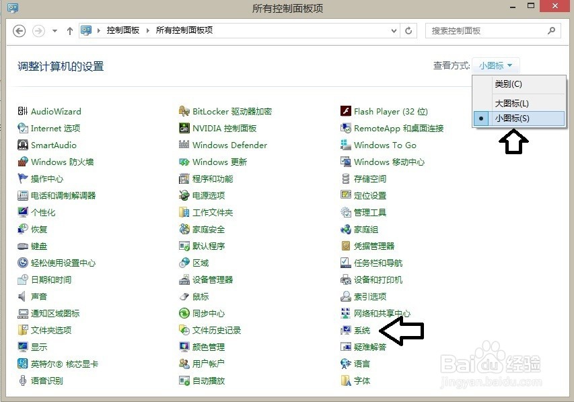The image size is (574, 402).
Task: Open the 索引选项 link
Action: 370,296
